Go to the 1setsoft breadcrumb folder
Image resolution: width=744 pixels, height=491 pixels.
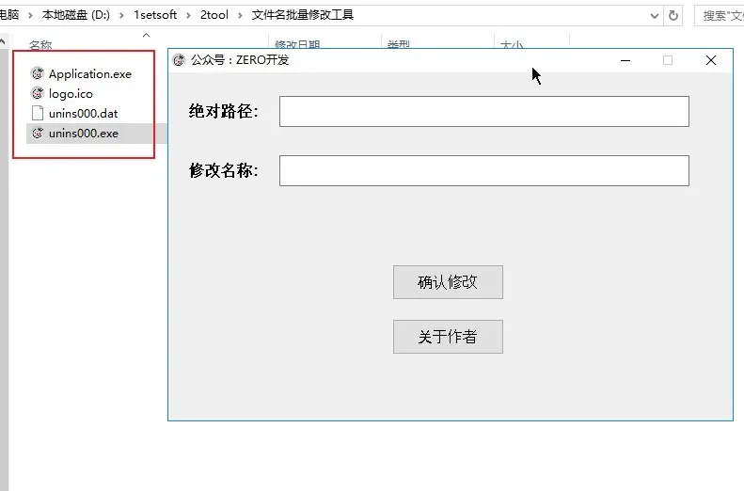(x=155, y=15)
